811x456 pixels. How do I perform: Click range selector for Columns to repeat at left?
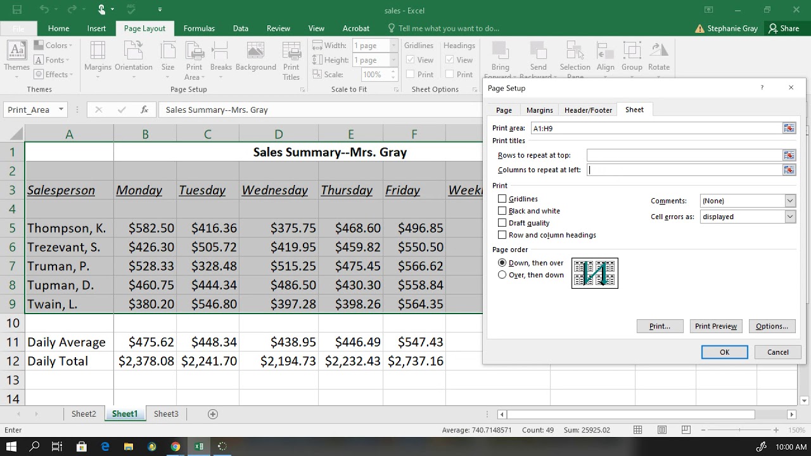[x=789, y=170]
